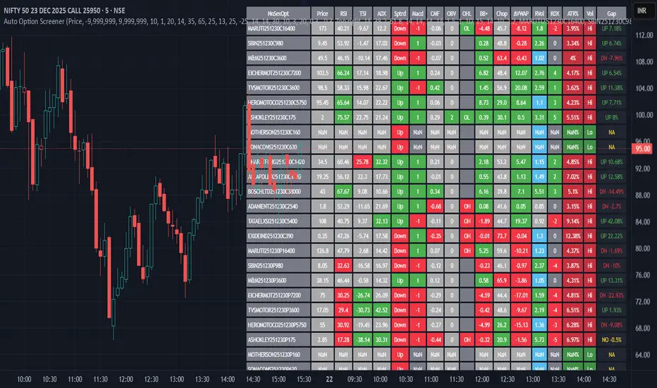Click the 126.8 price cell
This screenshot has height=388, width=657.
tap(322, 251)
